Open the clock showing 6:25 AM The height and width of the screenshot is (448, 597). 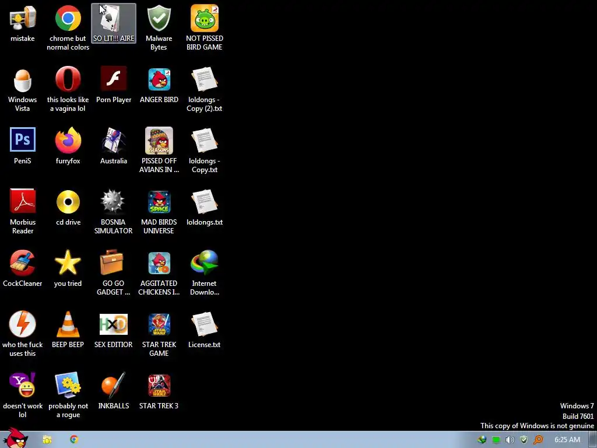(x=567, y=440)
